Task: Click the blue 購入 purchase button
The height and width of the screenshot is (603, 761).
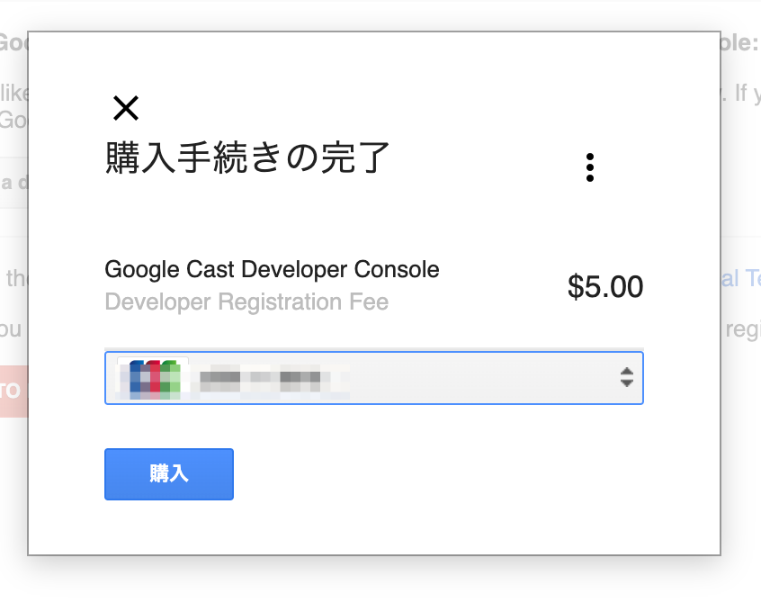Action: point(169,474)
